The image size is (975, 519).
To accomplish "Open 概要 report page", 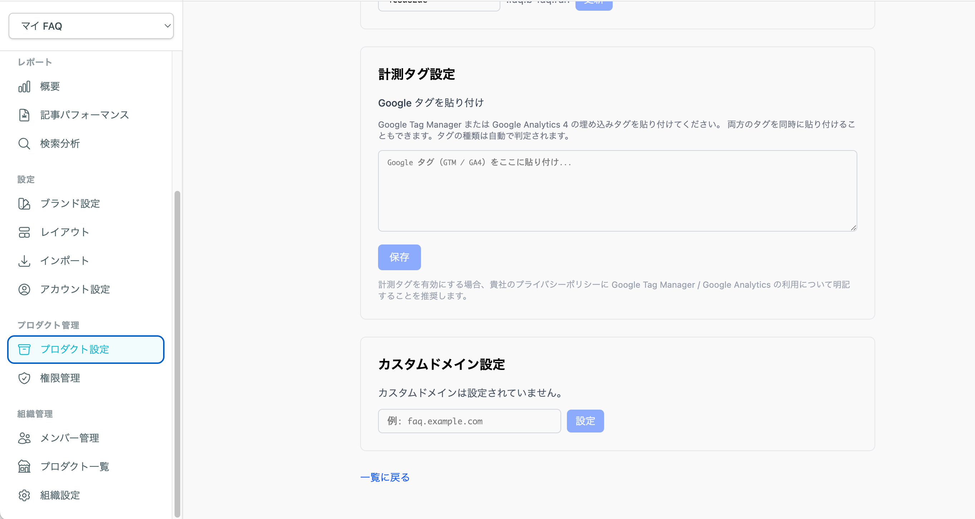I will [x=50, y=86].
